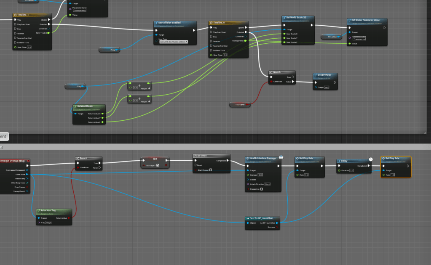Click the Finished exec pin on Timeline_0
Viewport: 431px width, 265px height.
[x=246, y=32]
